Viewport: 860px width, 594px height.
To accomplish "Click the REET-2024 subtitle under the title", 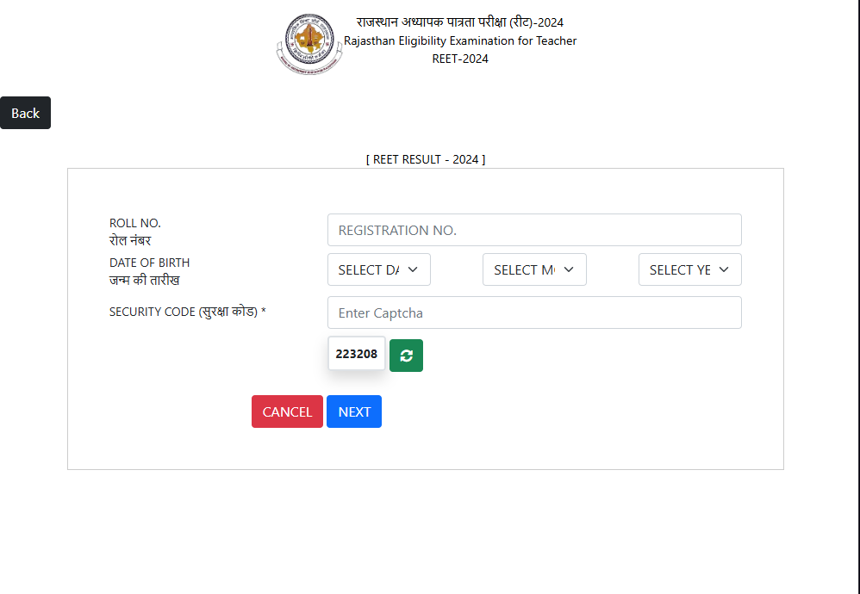I will tap(460, 59).
